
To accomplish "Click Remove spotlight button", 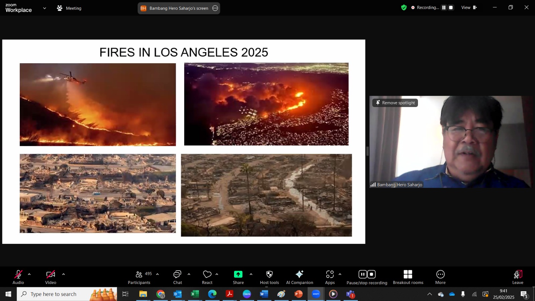I will pyautogui.click(x=395, y=103).
